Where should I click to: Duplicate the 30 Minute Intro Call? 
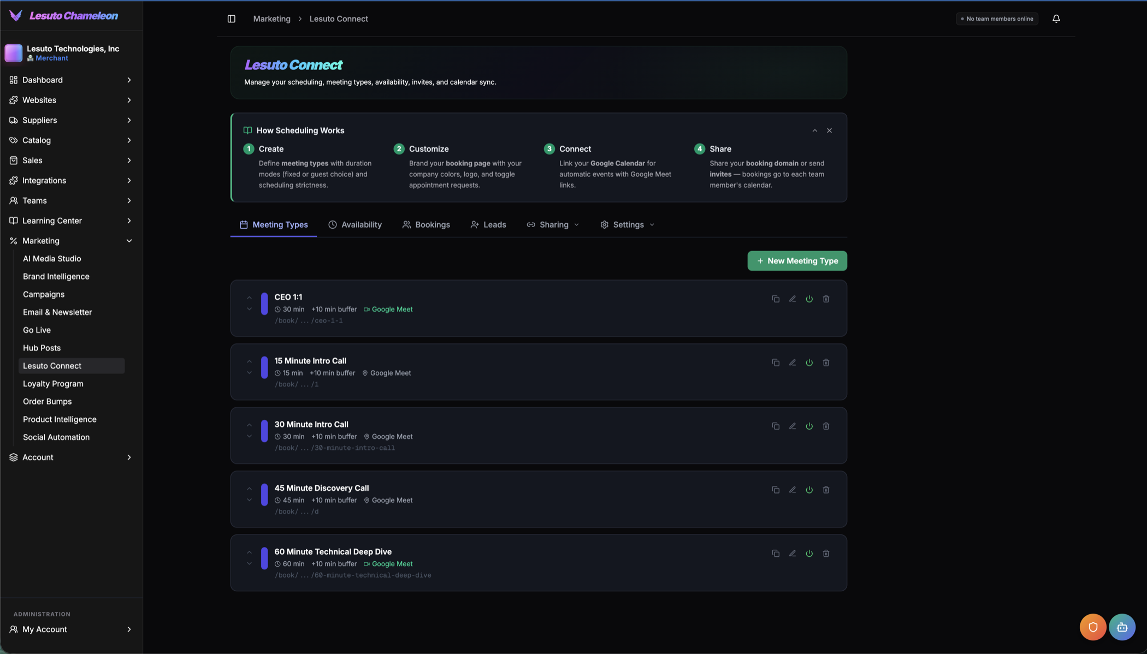point(776,426)
